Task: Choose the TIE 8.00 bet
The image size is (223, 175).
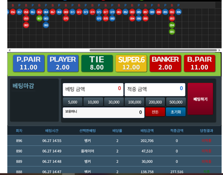Action: click(97, 63)
